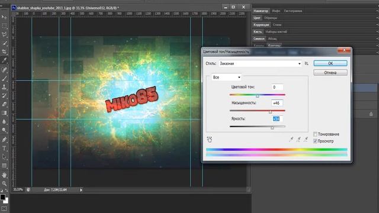Open the Стиль preset dropdown
This screenshot has width=379, height=213.
[261, 63]
